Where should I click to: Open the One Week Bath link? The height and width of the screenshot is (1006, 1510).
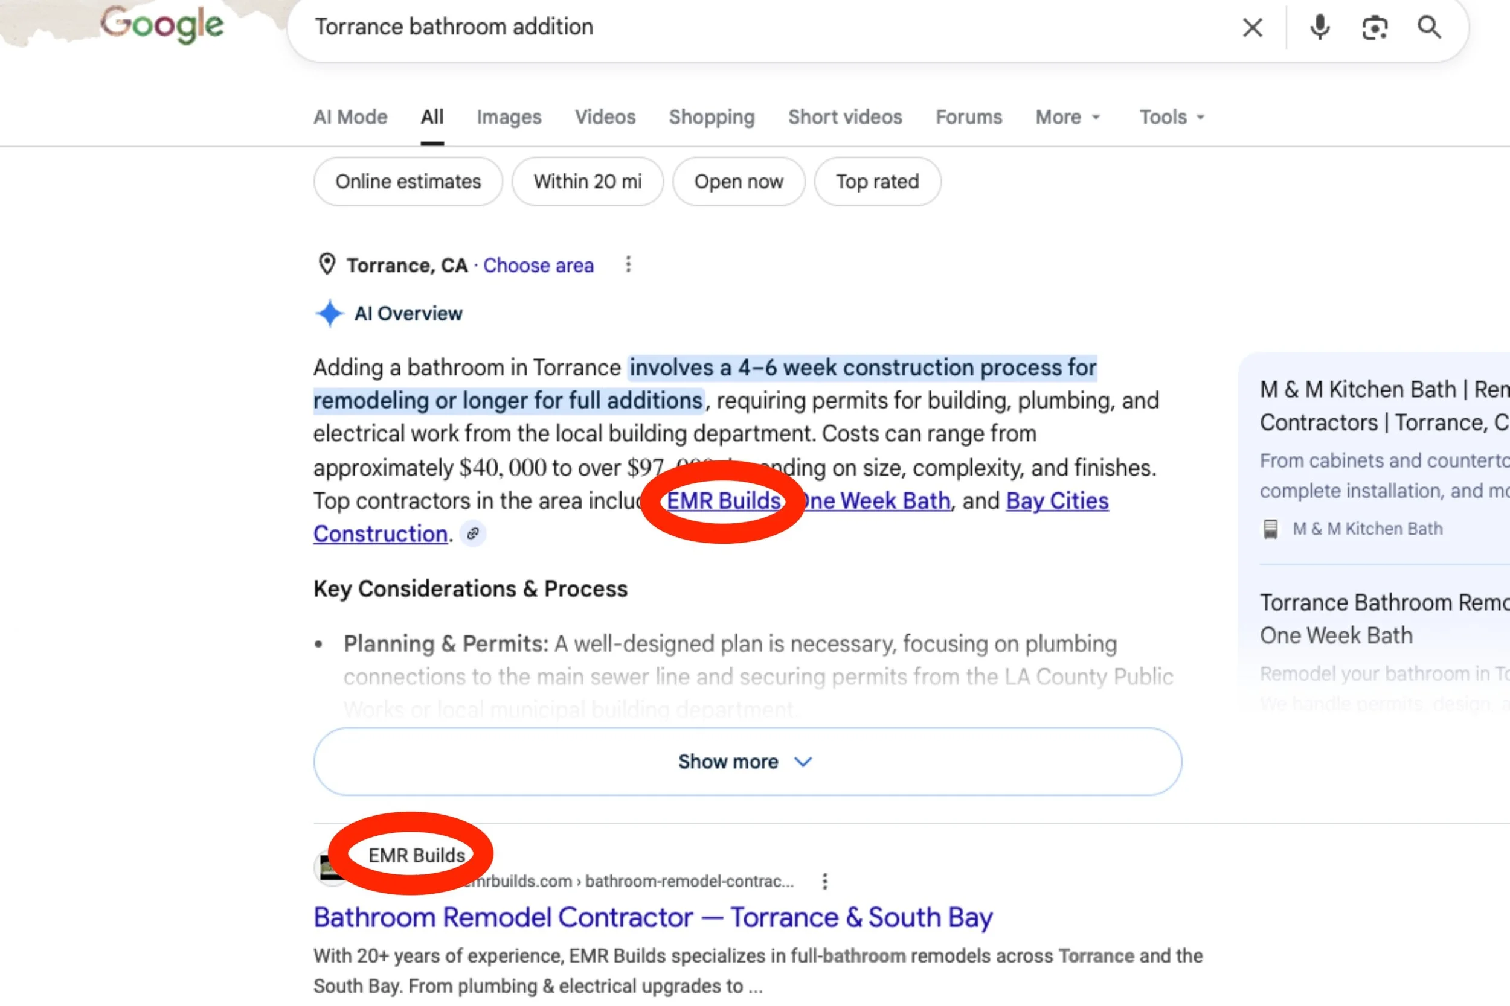[876, 500]
